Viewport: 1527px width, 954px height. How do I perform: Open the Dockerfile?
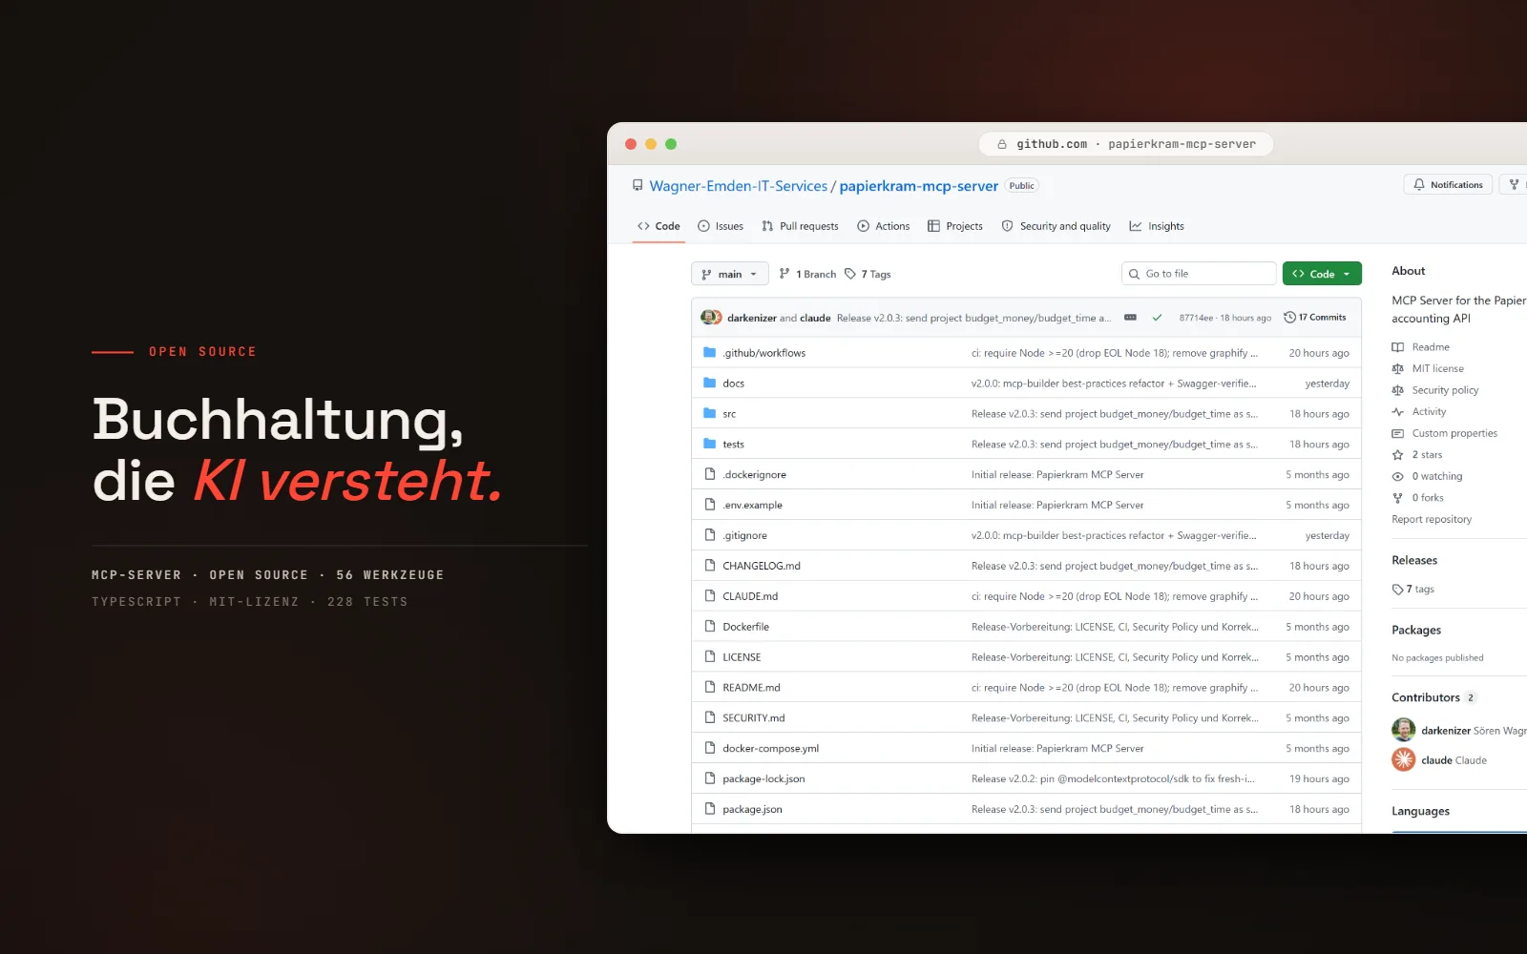click(746, 627)
